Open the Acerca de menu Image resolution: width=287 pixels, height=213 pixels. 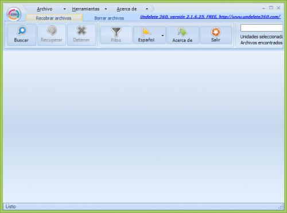coord(127,9)
